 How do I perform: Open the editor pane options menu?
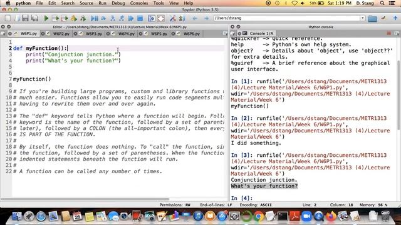(x=225, y=34)
